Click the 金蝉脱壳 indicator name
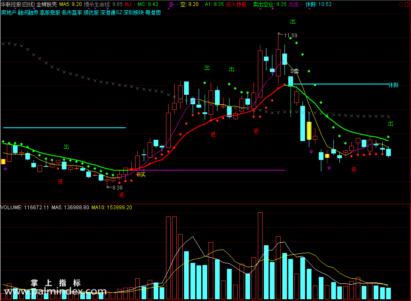The image size is (411, 301). tap(46, 4)
